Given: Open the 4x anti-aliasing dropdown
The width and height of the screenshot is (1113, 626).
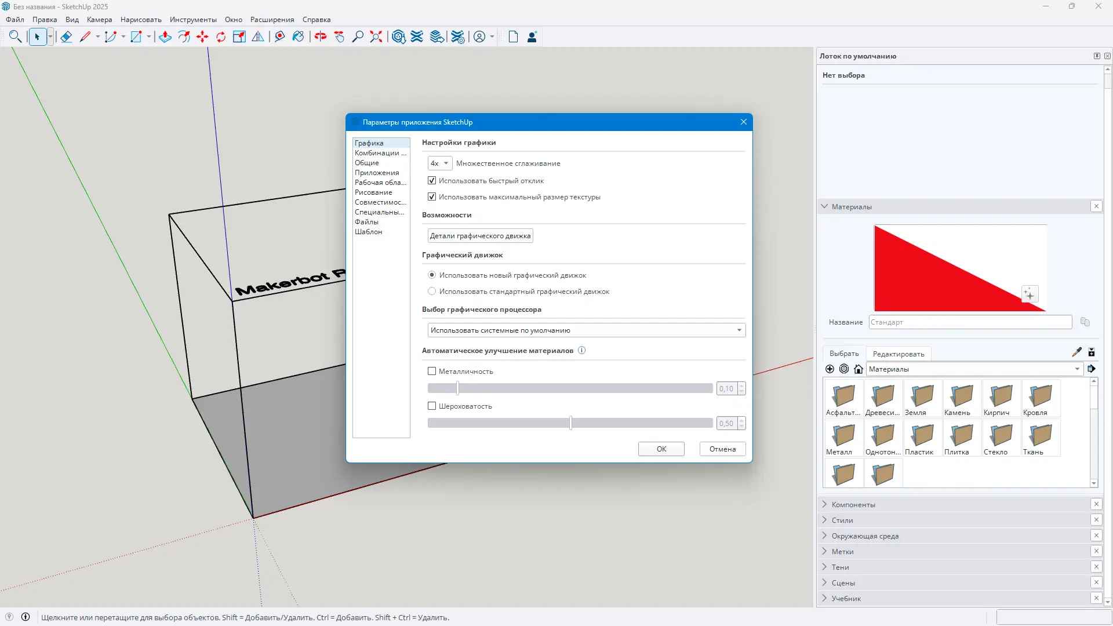Looking at the screenshot, I should coord(440,163).
